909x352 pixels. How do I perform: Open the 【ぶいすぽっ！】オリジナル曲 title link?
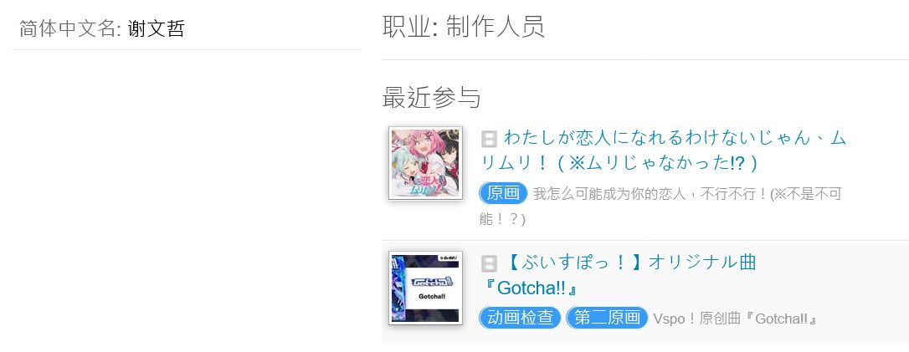point(619,275)
